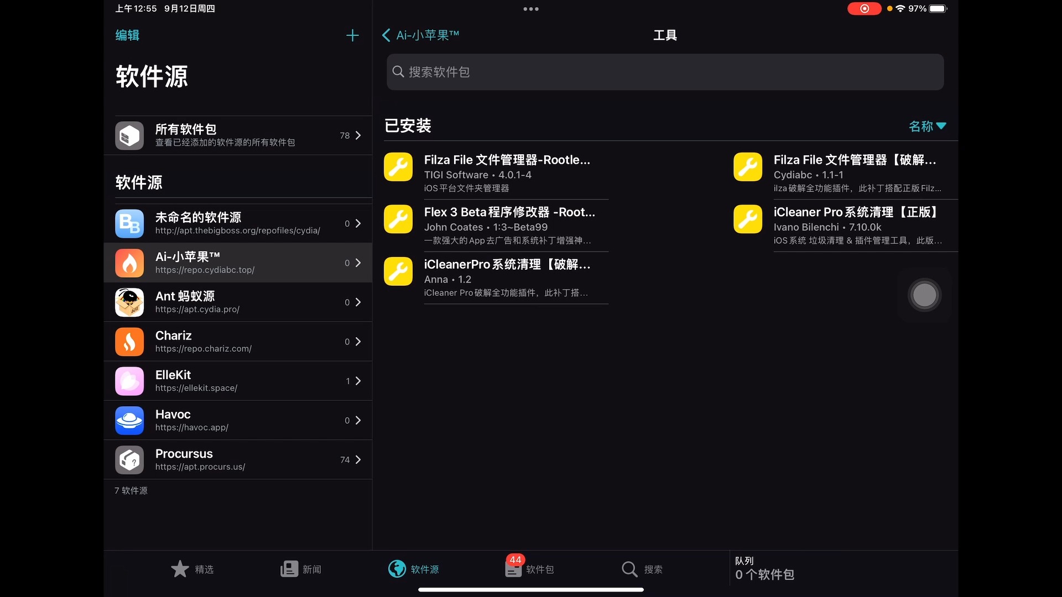Select https://apt.procurs.us/ URL text
Image resolution: width=1062 pixels, height=597 pixels.
pos(200,467)
